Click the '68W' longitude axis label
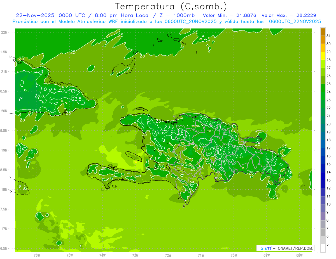 [299, 255]
